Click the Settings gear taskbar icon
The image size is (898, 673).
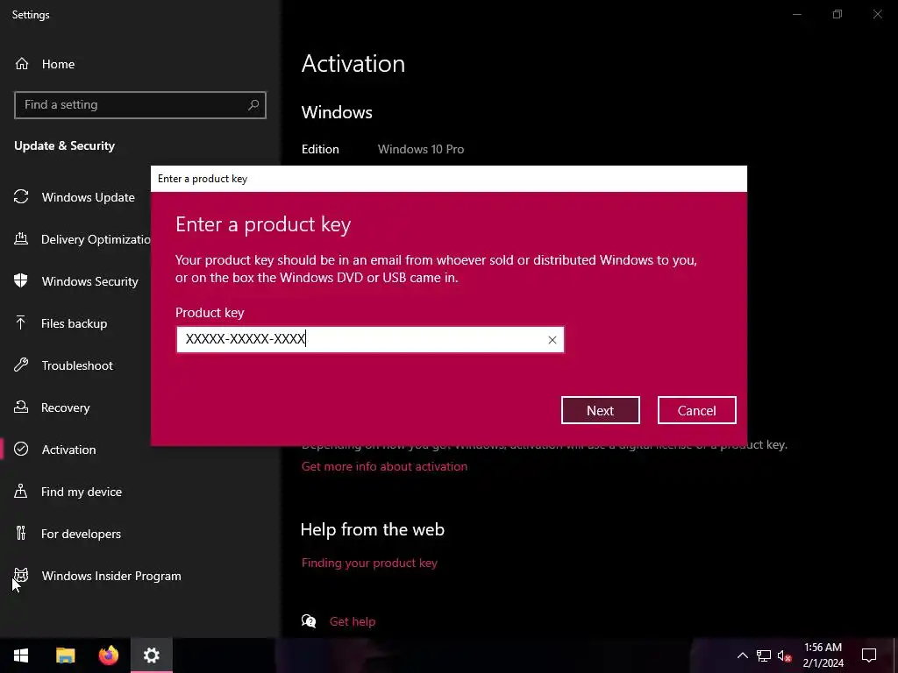151,655
